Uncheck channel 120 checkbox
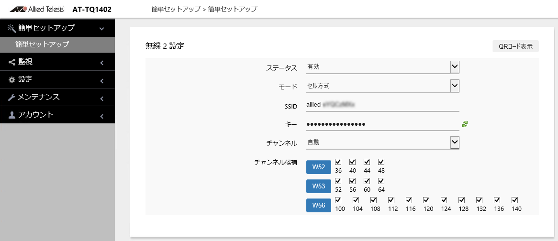This screenshot has height=241, width=558. 426,200
